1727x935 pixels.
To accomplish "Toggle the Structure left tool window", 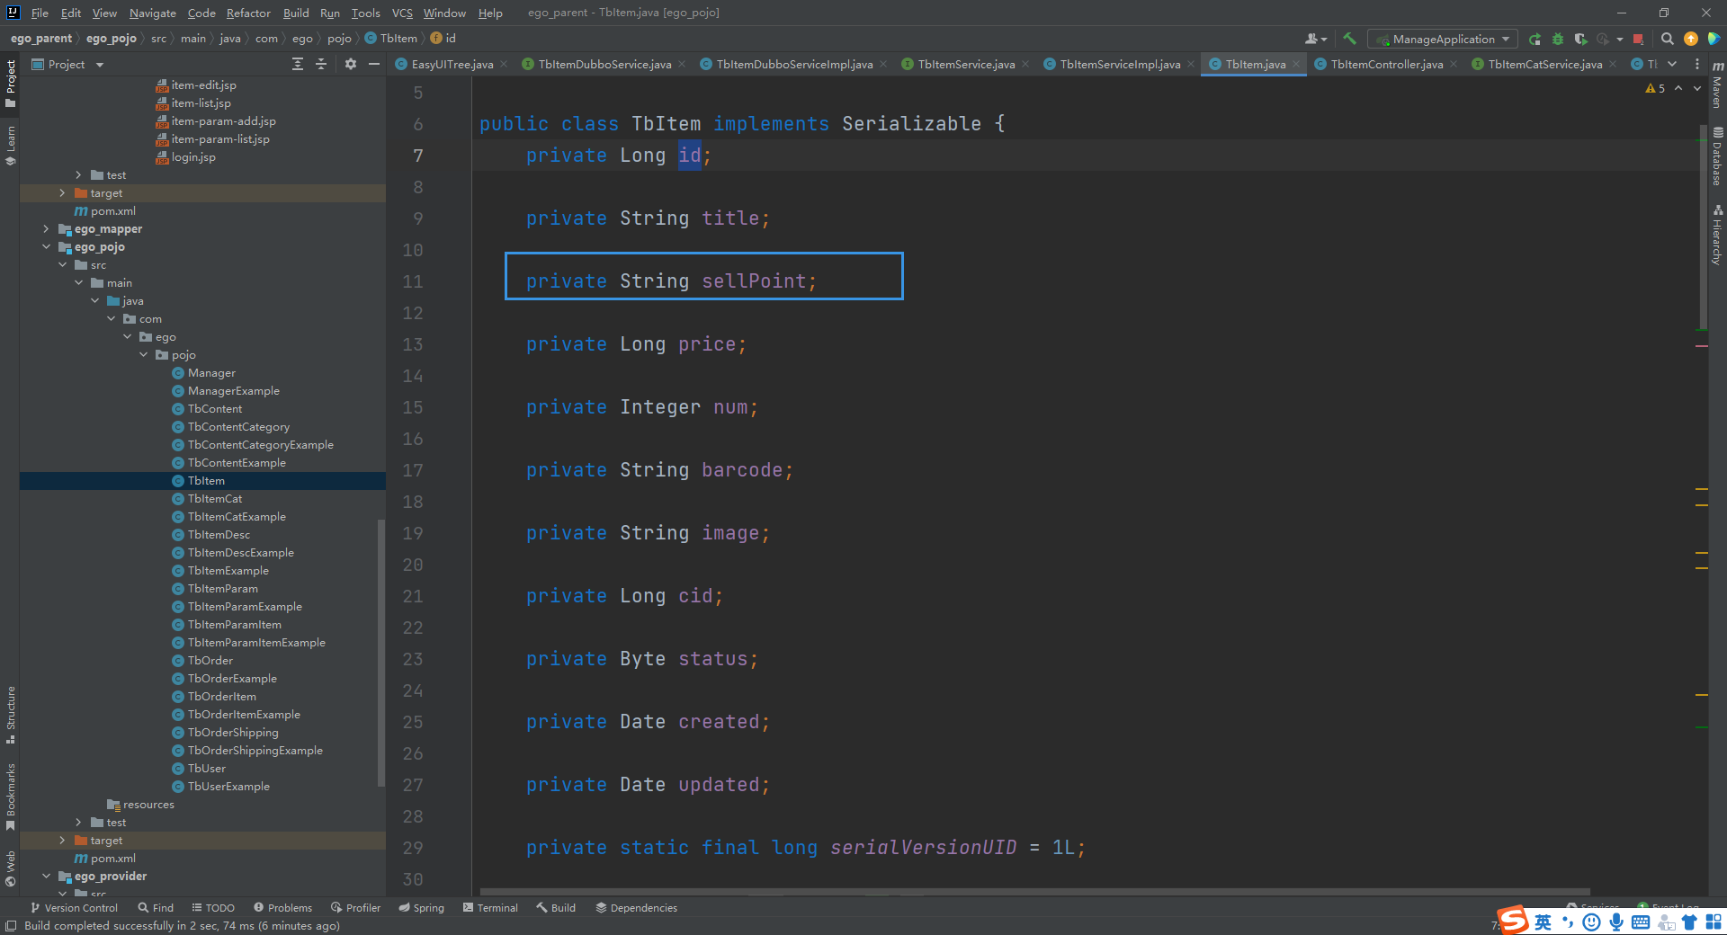I will pyautogui.click(x=11, y=715).
